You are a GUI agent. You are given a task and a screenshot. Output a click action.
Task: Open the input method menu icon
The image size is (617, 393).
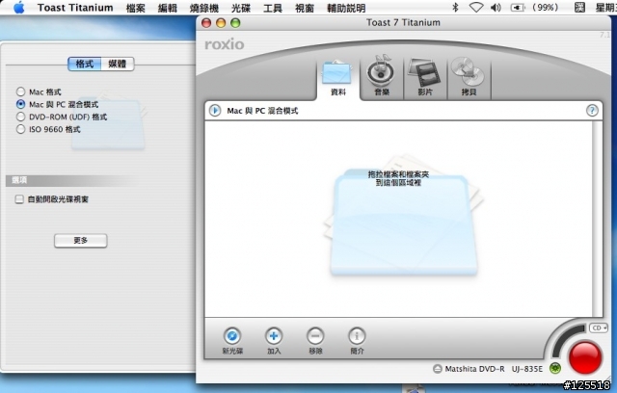coord(579,7)
